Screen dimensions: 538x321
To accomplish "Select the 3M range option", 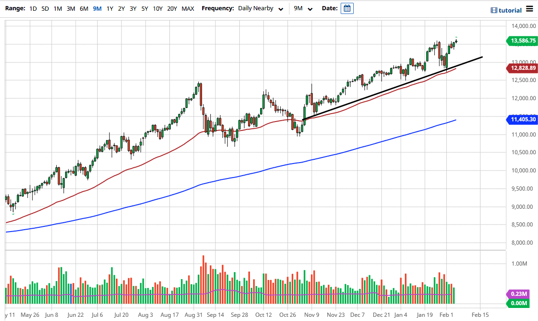I will (x=70, y=8).
